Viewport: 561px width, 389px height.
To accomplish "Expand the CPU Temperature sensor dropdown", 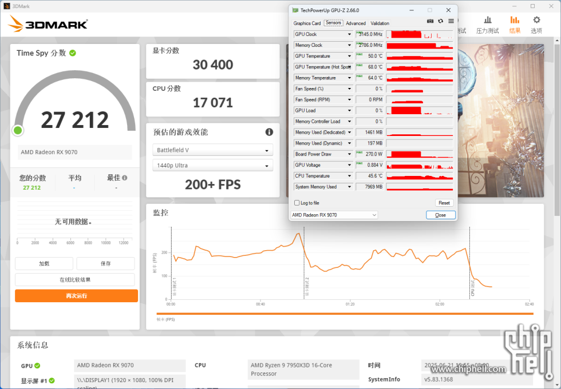I will [350, 176].
